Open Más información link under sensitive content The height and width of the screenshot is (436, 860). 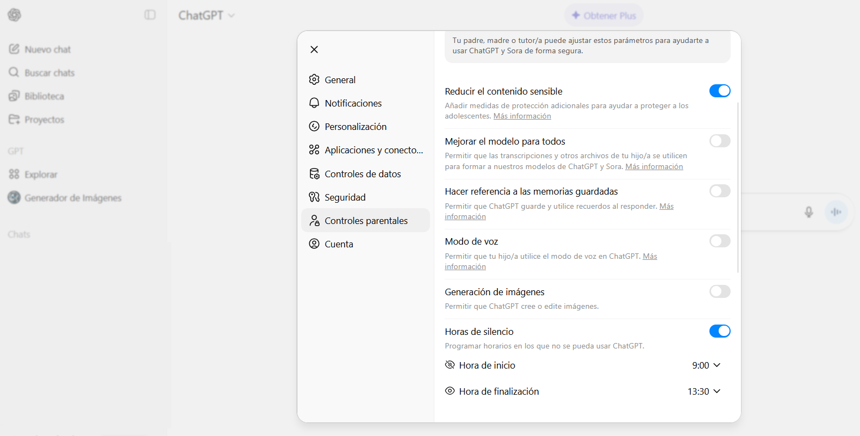(522, 116)
